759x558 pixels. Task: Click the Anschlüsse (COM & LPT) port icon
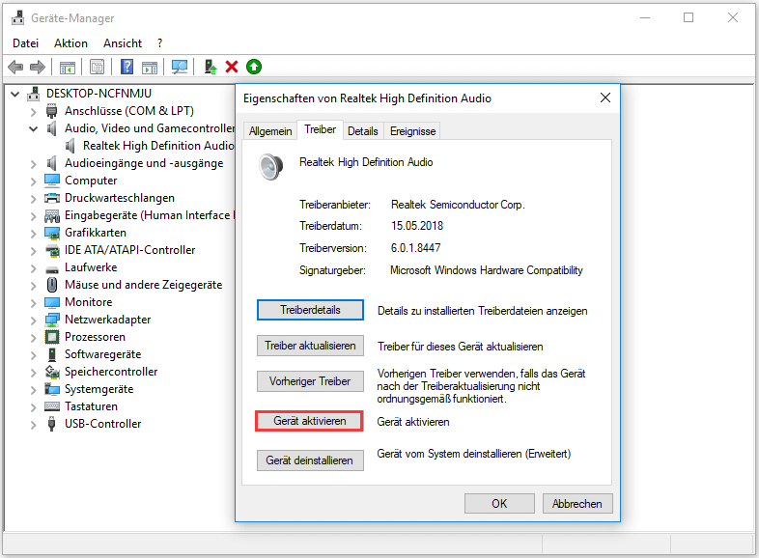(51, 111)
